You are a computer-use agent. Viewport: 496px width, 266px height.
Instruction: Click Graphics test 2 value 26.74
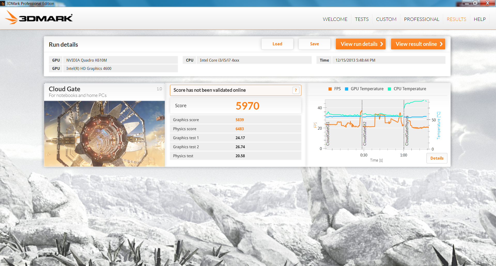point(240,147)
